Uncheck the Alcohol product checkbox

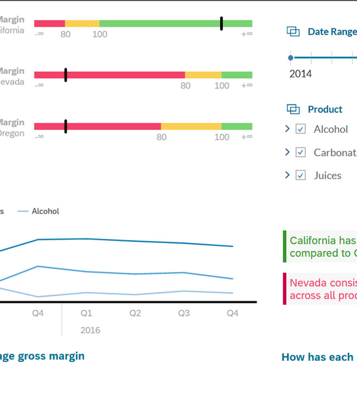(x=301, y=129)
